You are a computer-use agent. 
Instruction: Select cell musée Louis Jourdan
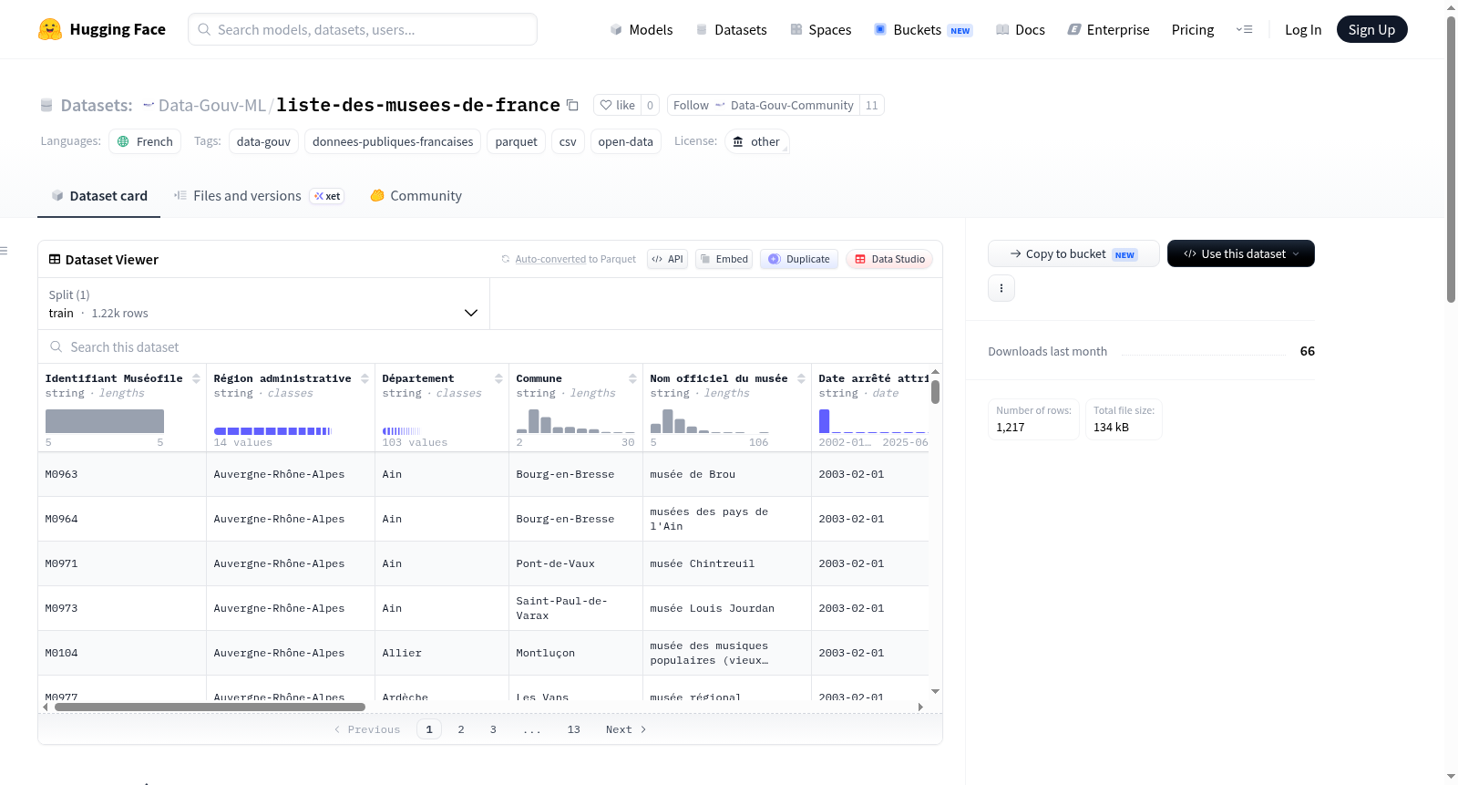tap(726, 608)
